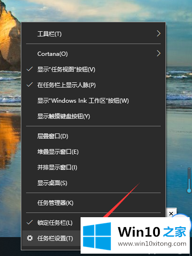
Task: Toggle 在任务栏上显示人脉(P) option
Action: 93,85
